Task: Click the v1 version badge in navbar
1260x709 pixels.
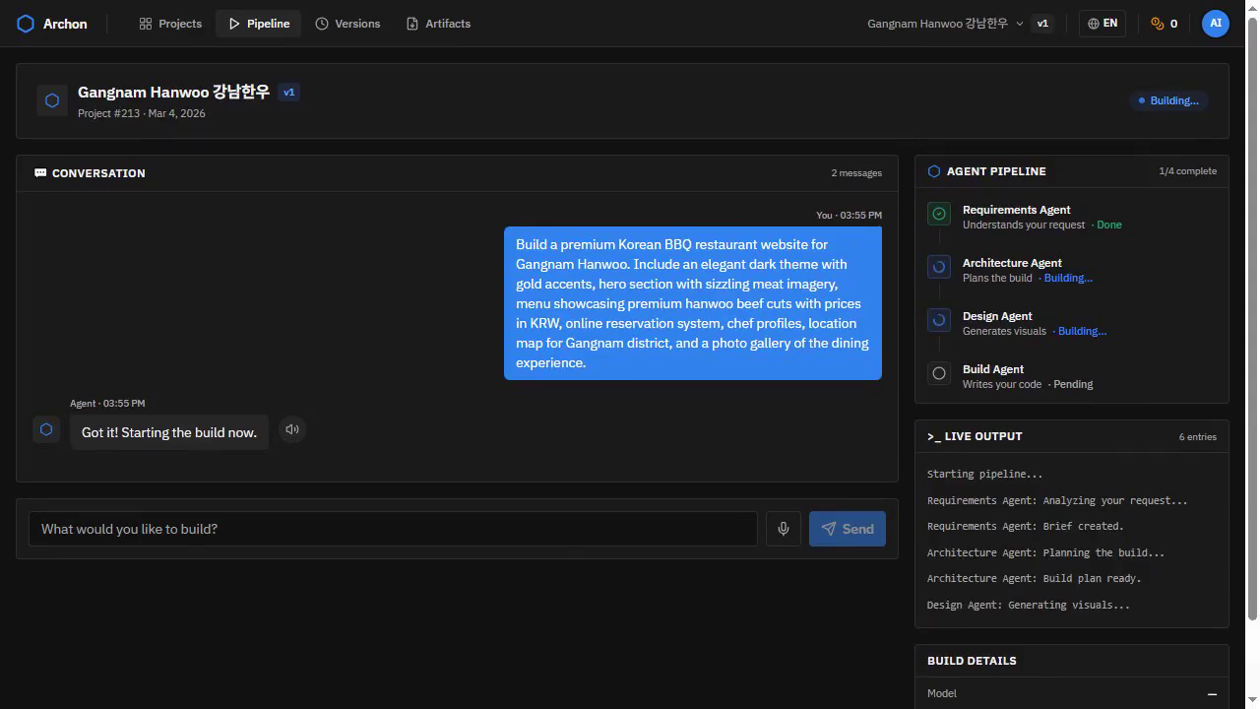Action: pos(1042,24)
